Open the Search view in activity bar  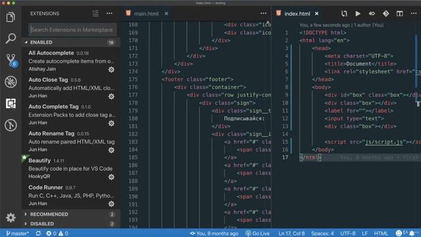click(11, 38)
